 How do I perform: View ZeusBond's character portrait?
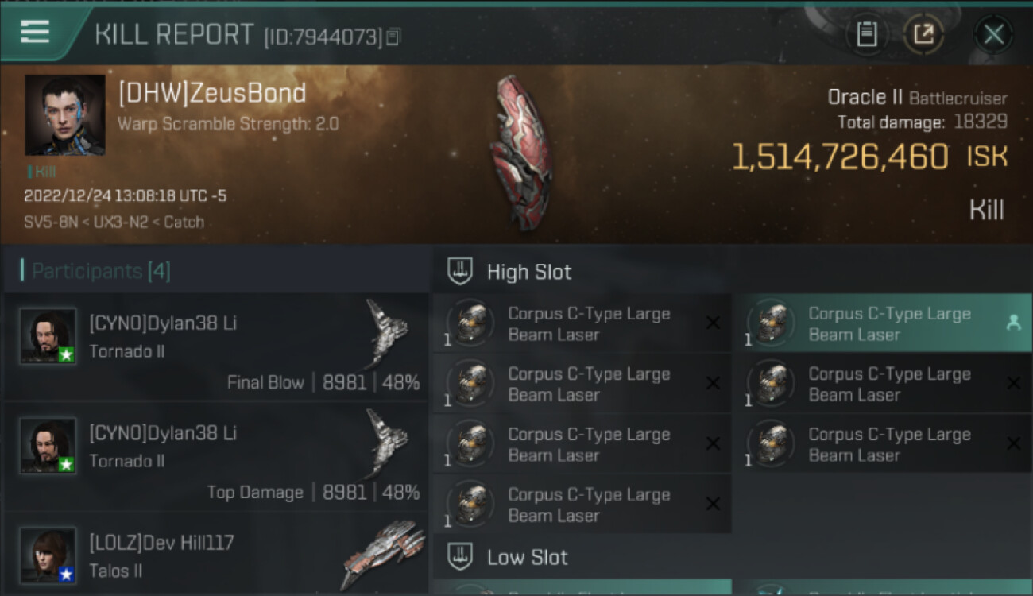64,114
